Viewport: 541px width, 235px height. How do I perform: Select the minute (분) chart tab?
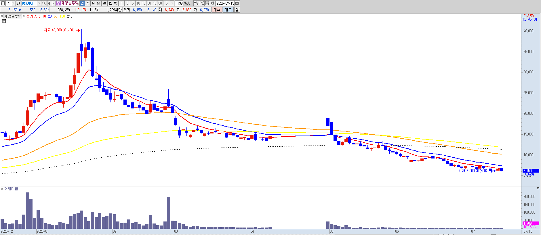(x=105, y=3)
